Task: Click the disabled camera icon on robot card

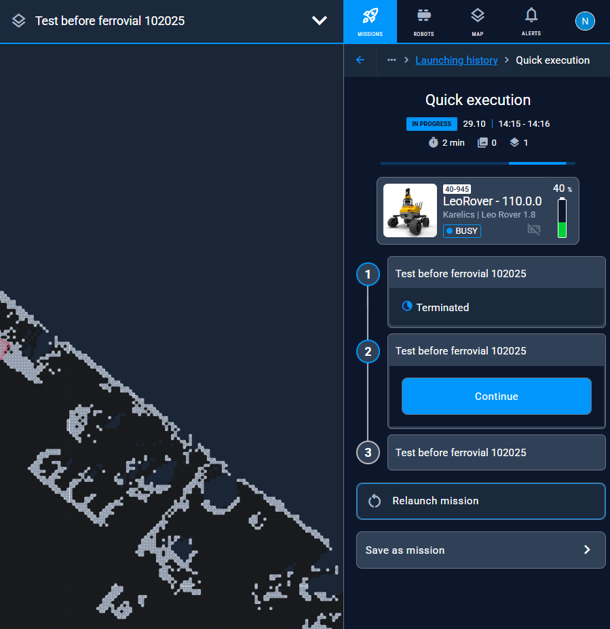Action: (x=534, y=230)
